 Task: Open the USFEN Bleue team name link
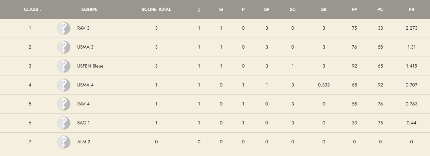[x=90, y=66]
